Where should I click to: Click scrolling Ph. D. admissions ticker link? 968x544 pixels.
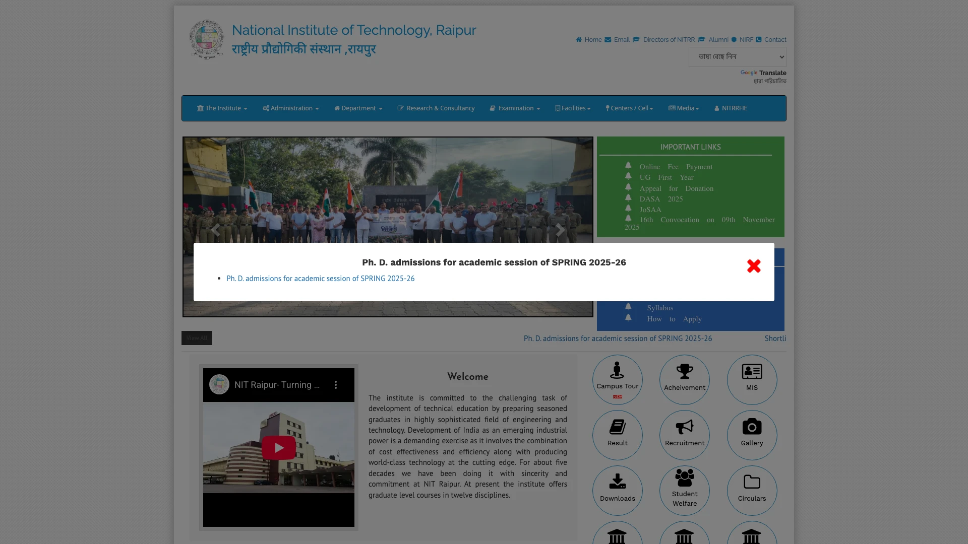618,338
